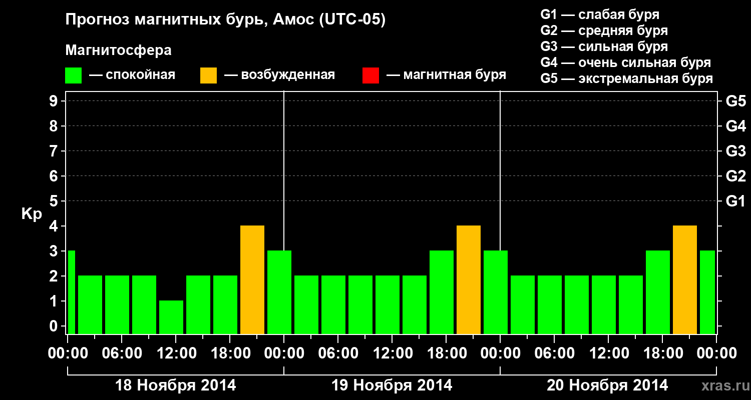Click the green спокойная legend swatch

(x=74, y=75)
